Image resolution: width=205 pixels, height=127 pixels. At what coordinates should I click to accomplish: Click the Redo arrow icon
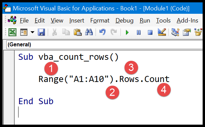click(114, 32)
